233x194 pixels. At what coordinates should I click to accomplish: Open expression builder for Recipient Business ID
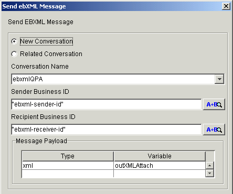pos(214,130)
